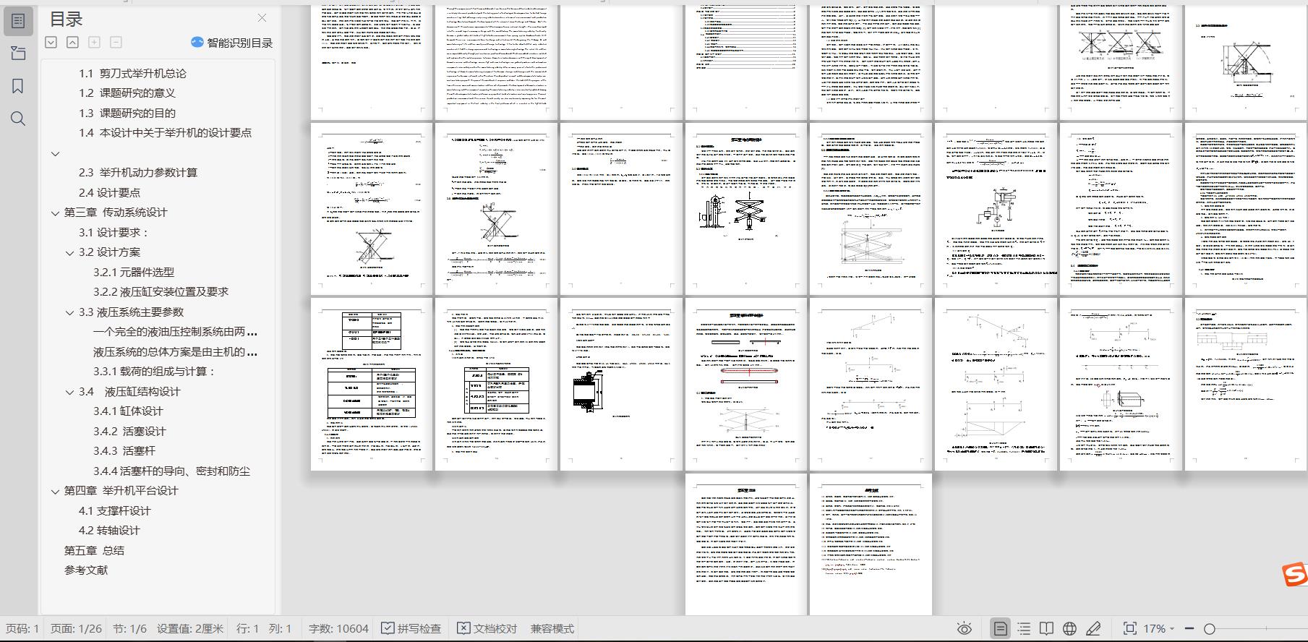Screen dimensions: 1308x642
Task: Go to 3.4.2 活塞设计
Action: [129, 431]
